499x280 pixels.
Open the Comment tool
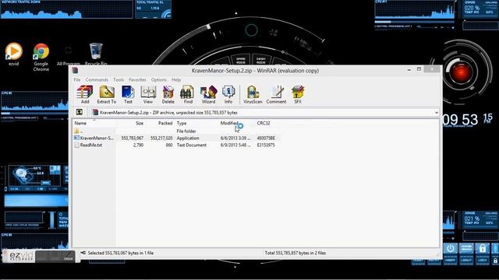pyautogui.click(x=276, y=95)
